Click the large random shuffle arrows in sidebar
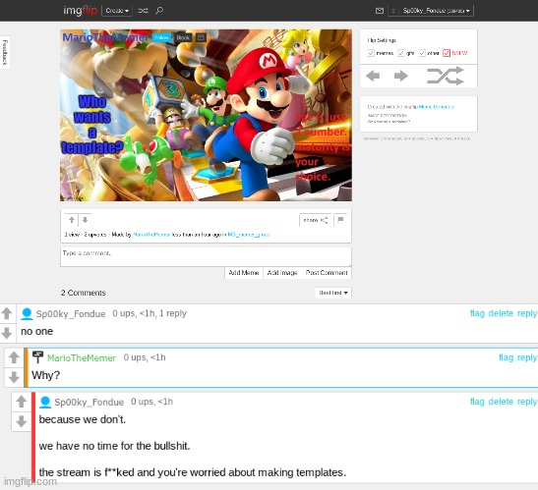Image resolution: width=538 pixels, height=490 pixels. click(x=446, y=76)
